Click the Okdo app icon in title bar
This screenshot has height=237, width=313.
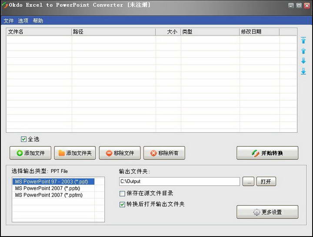(x=4, y=5)
